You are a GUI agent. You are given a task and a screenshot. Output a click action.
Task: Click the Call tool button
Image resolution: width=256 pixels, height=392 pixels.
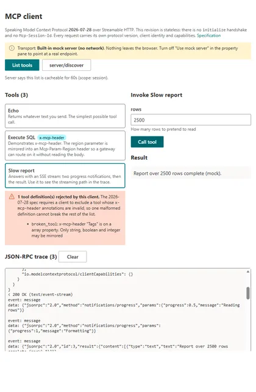click(x=147, y=142)
